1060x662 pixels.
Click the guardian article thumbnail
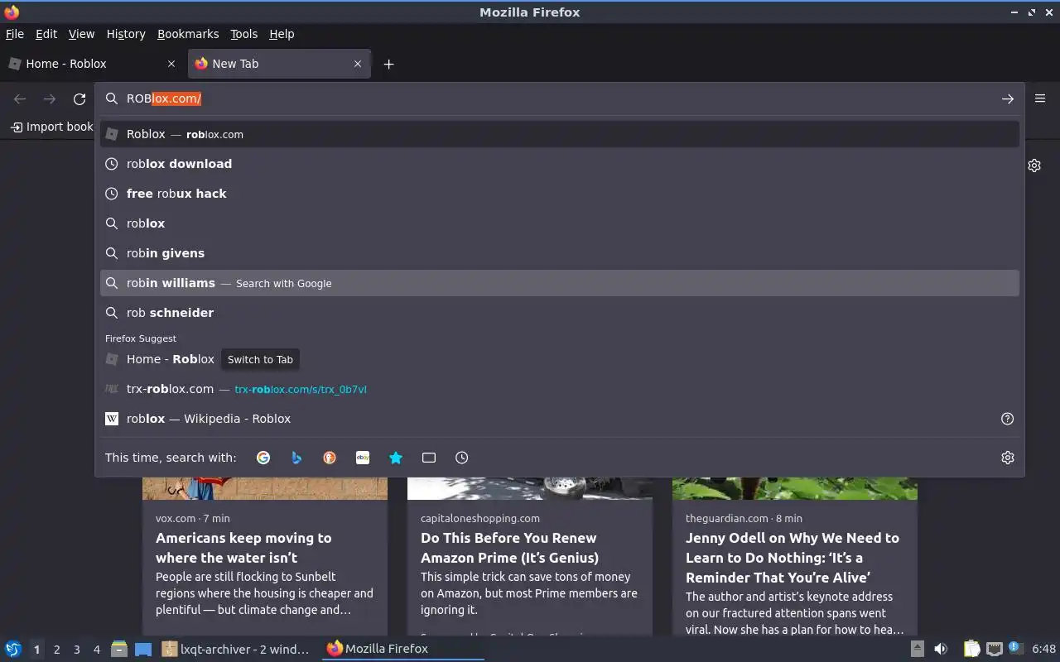coord(795,488)
